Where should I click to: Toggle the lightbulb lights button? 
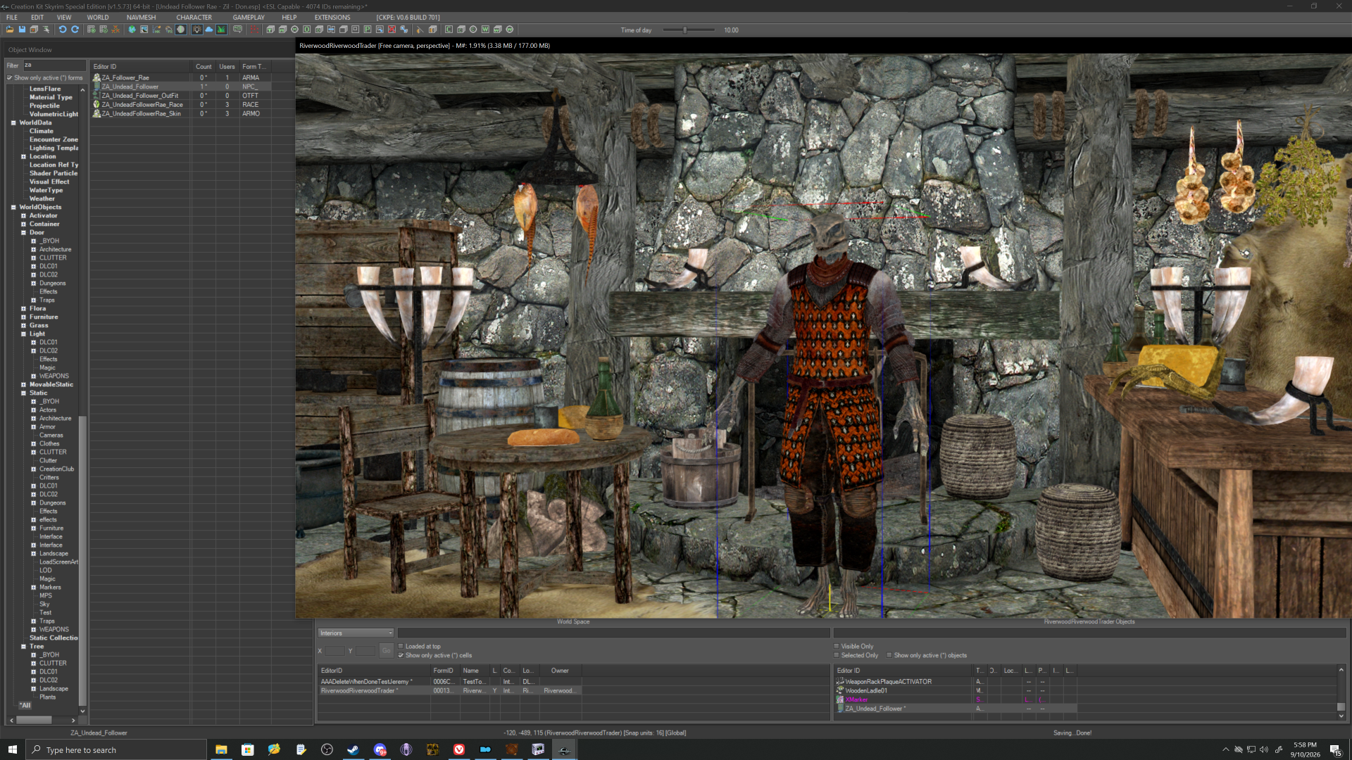tap(197, 30)
